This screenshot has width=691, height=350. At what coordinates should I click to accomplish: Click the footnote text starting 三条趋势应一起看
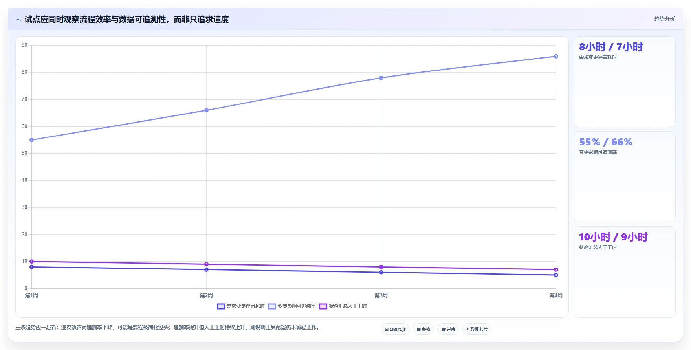click(x=168, y=327)
